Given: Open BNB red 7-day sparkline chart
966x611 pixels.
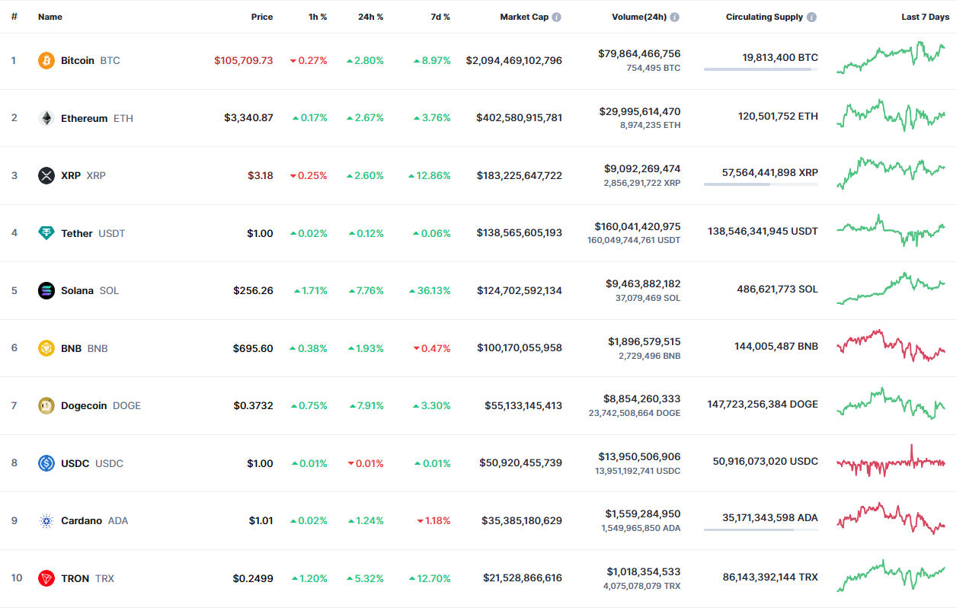Looking at the screenshot, I should [x=891, y=345].
